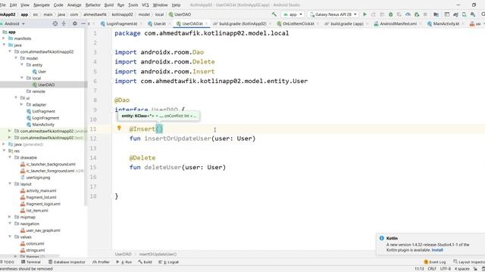
Task: Switch to the build.gradle (app) tab
Action: coord(346,23)
